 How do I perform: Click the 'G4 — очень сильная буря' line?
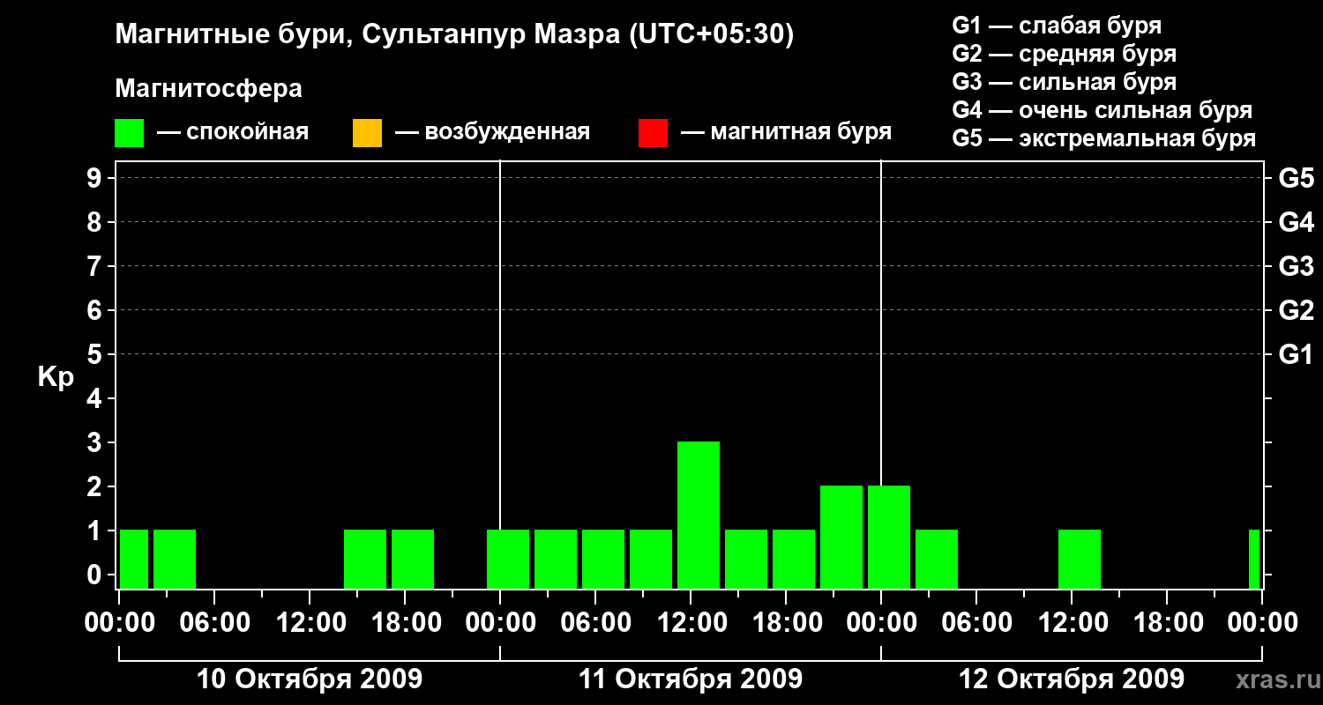[x=1102, y=110]
